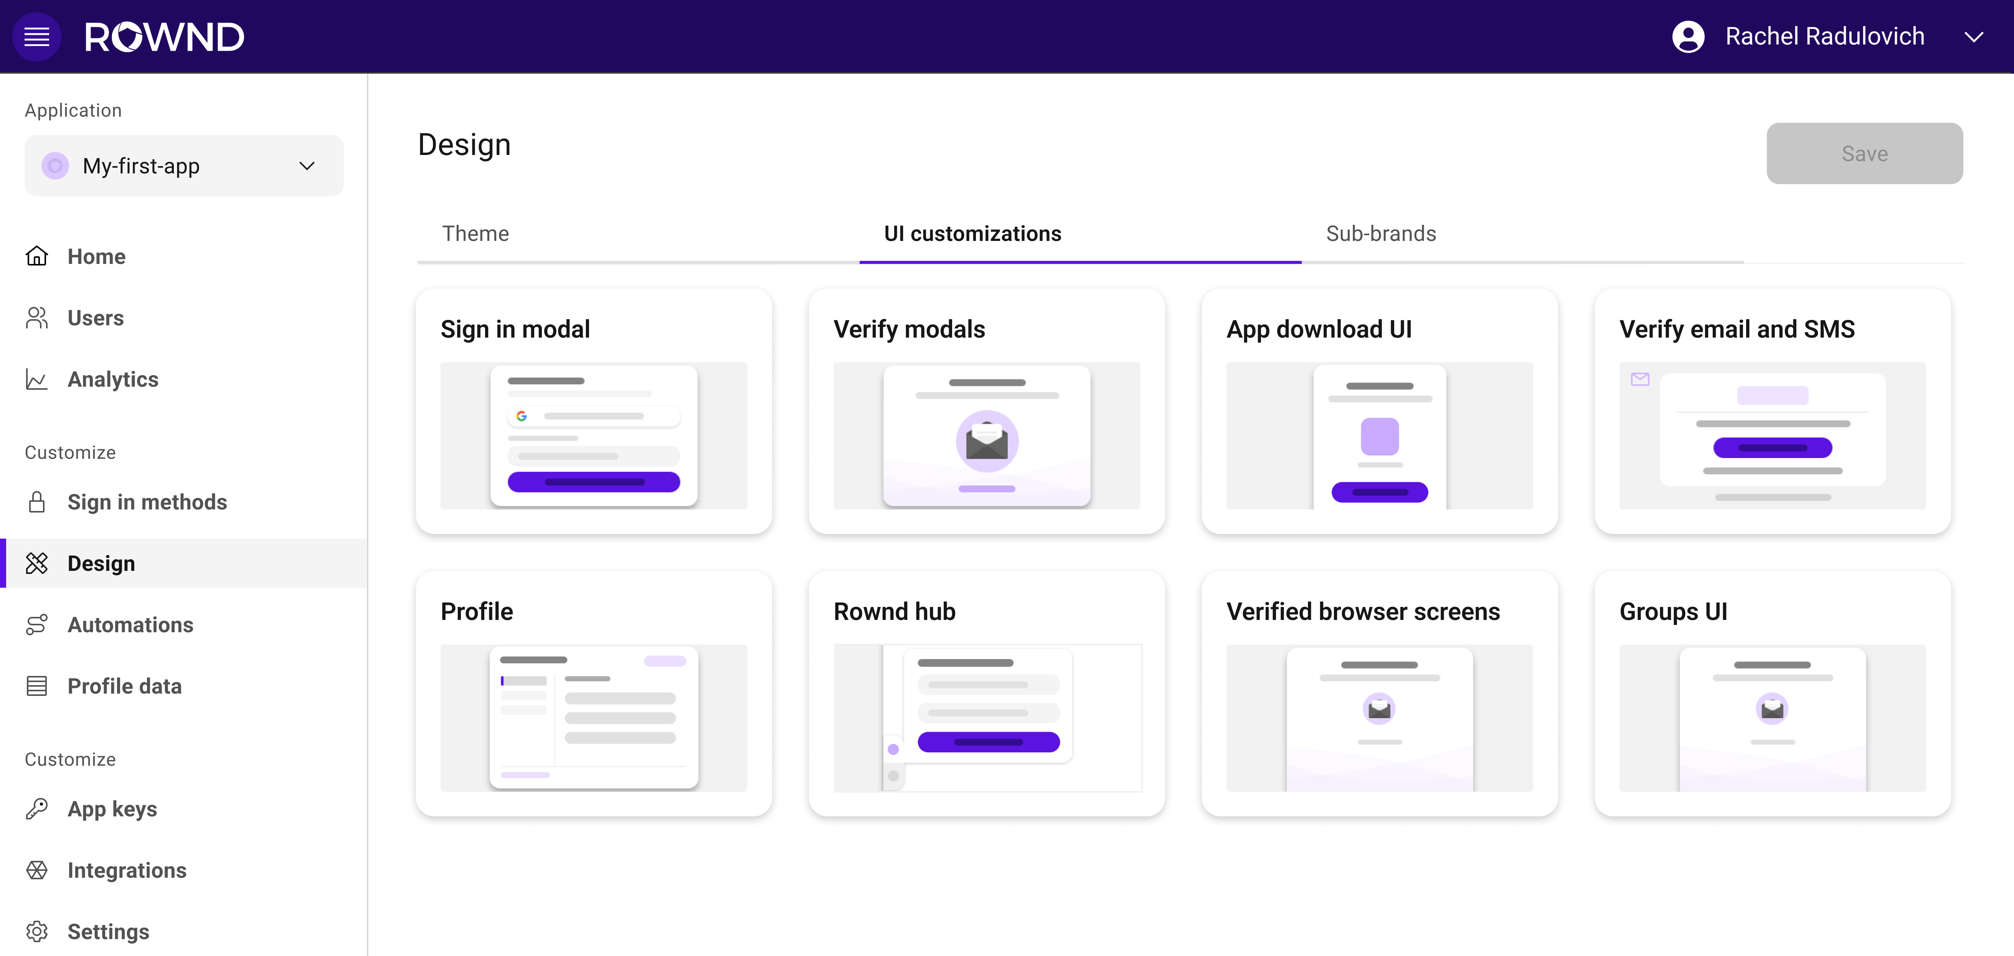The image size is (2014, 956).
Task: Click the Users people icon
Action: [37, 318]
